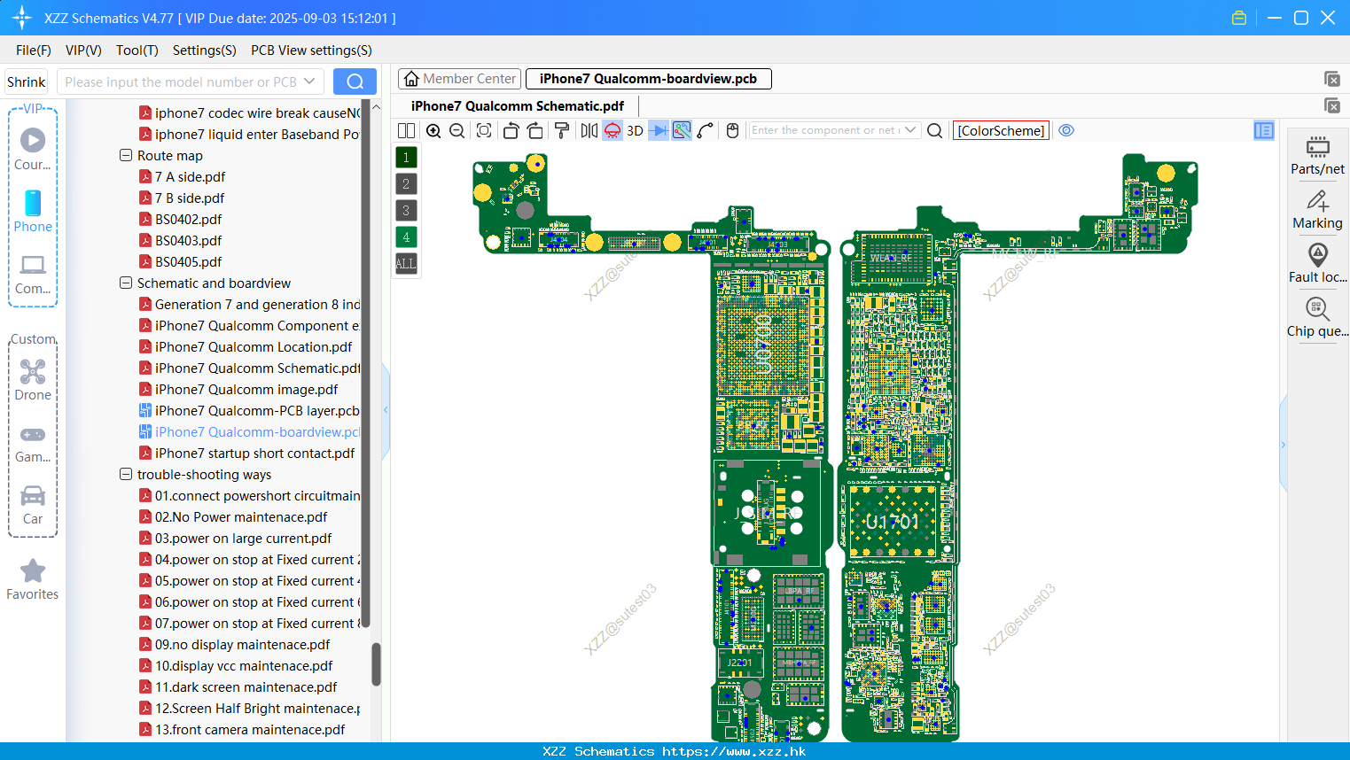Viewport: 1350px width, 760px height.
Task: Select the Drone category
Action: (x=33, y=380)
